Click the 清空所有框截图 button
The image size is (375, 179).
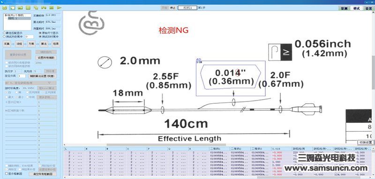tap(43, 174)
